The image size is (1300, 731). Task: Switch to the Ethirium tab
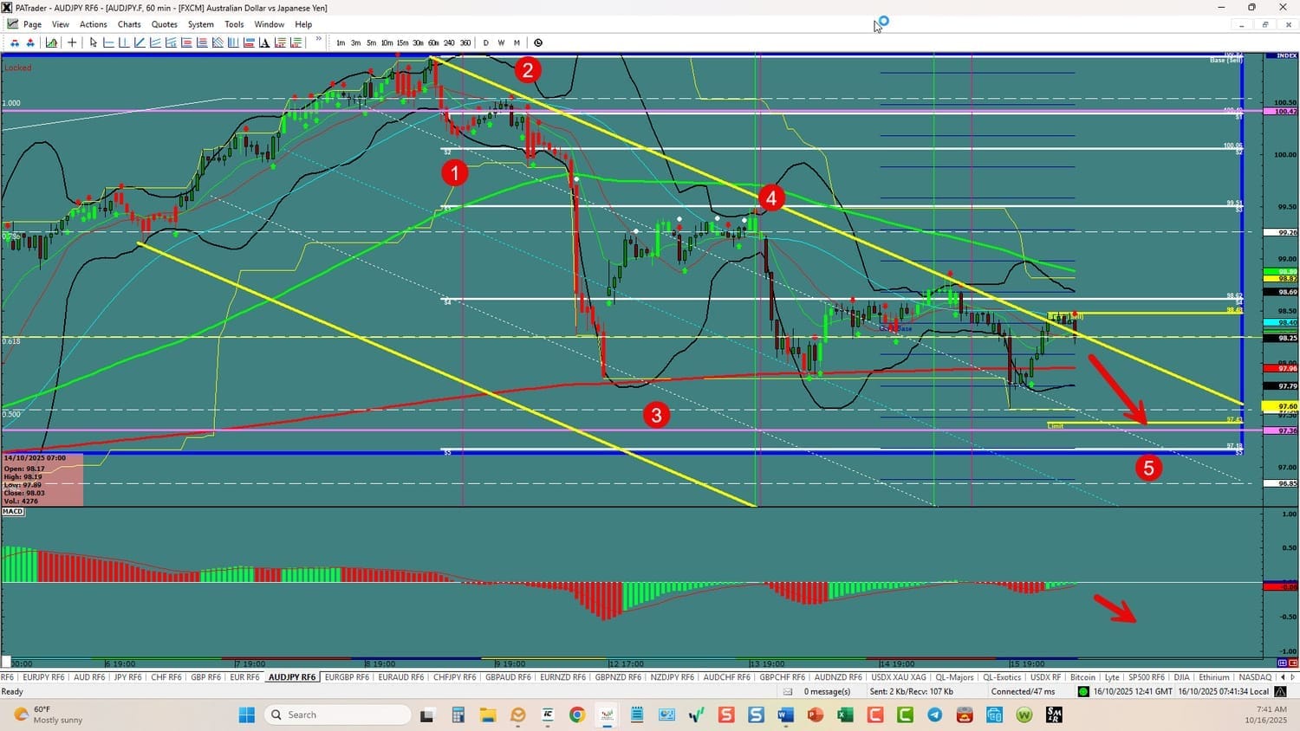coord(1214,677)
